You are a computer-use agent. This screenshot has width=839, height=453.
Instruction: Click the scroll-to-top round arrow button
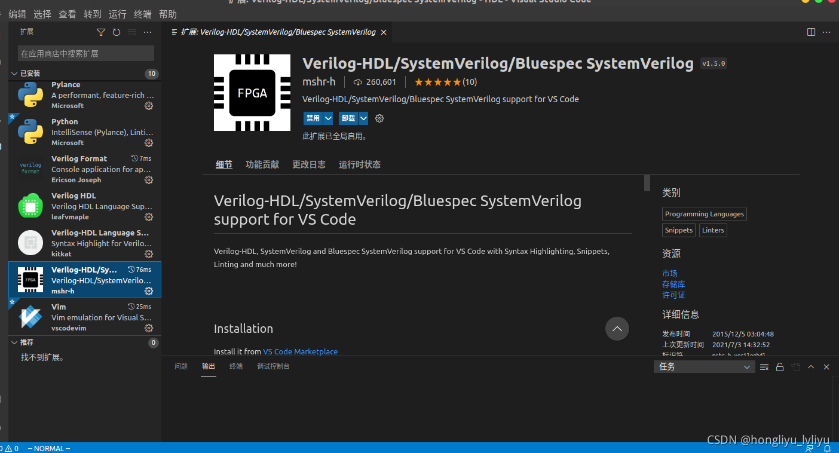(617, 329)
